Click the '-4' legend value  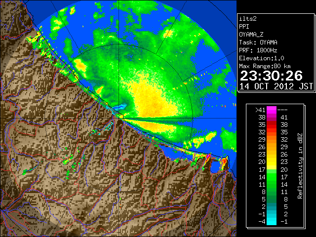(262, 222)
